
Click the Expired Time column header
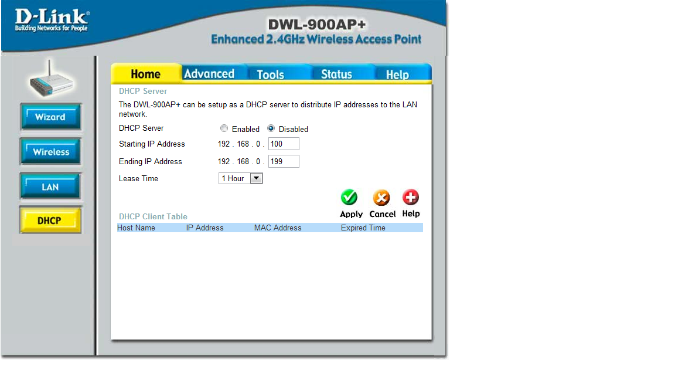coord(363,228)
